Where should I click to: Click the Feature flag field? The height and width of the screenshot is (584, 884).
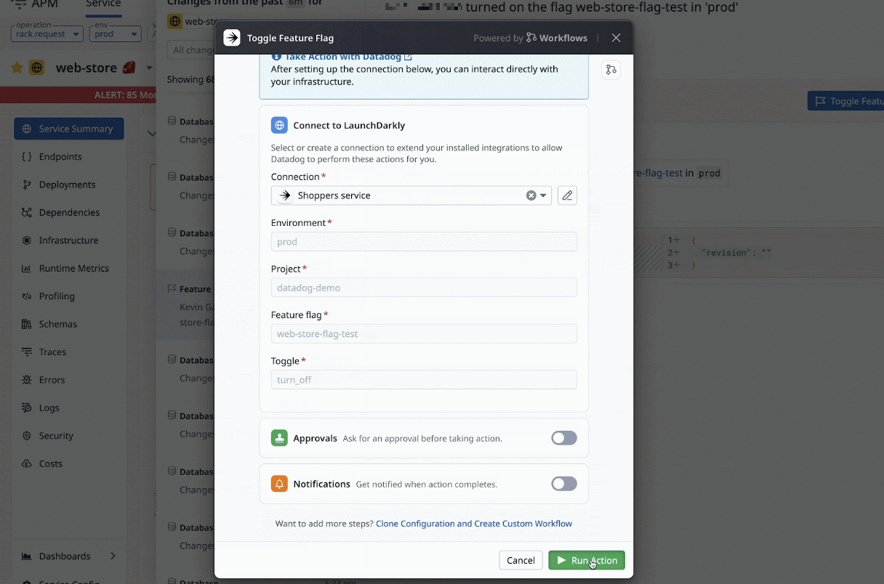click(424, 334)
